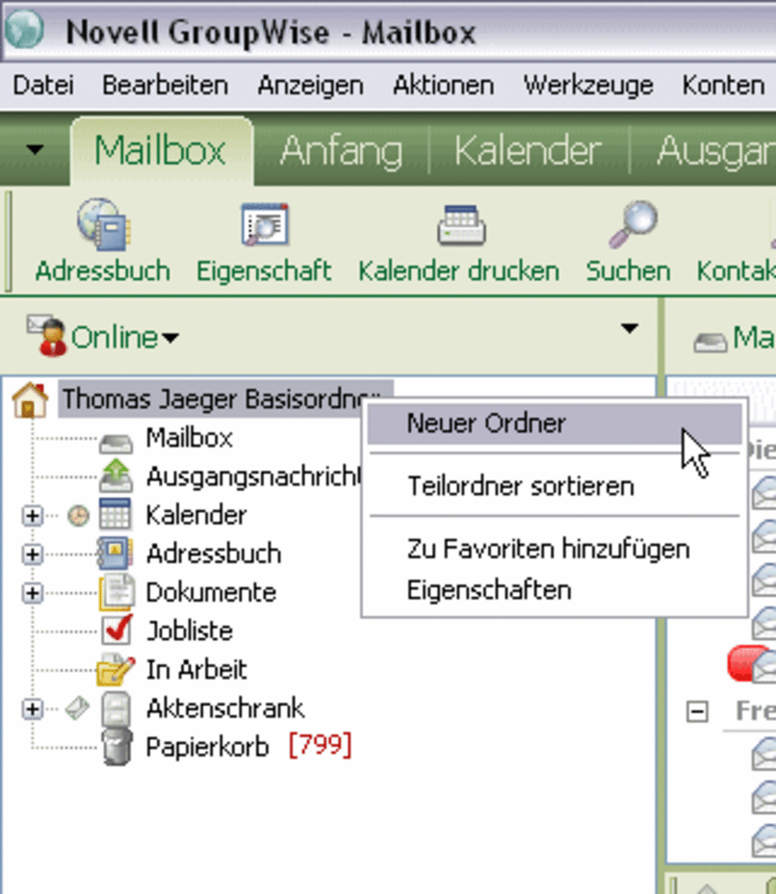Choose Neuer Ordner from context menu
Viewport: 776px width, 894px height.
(x=554, y=423)
